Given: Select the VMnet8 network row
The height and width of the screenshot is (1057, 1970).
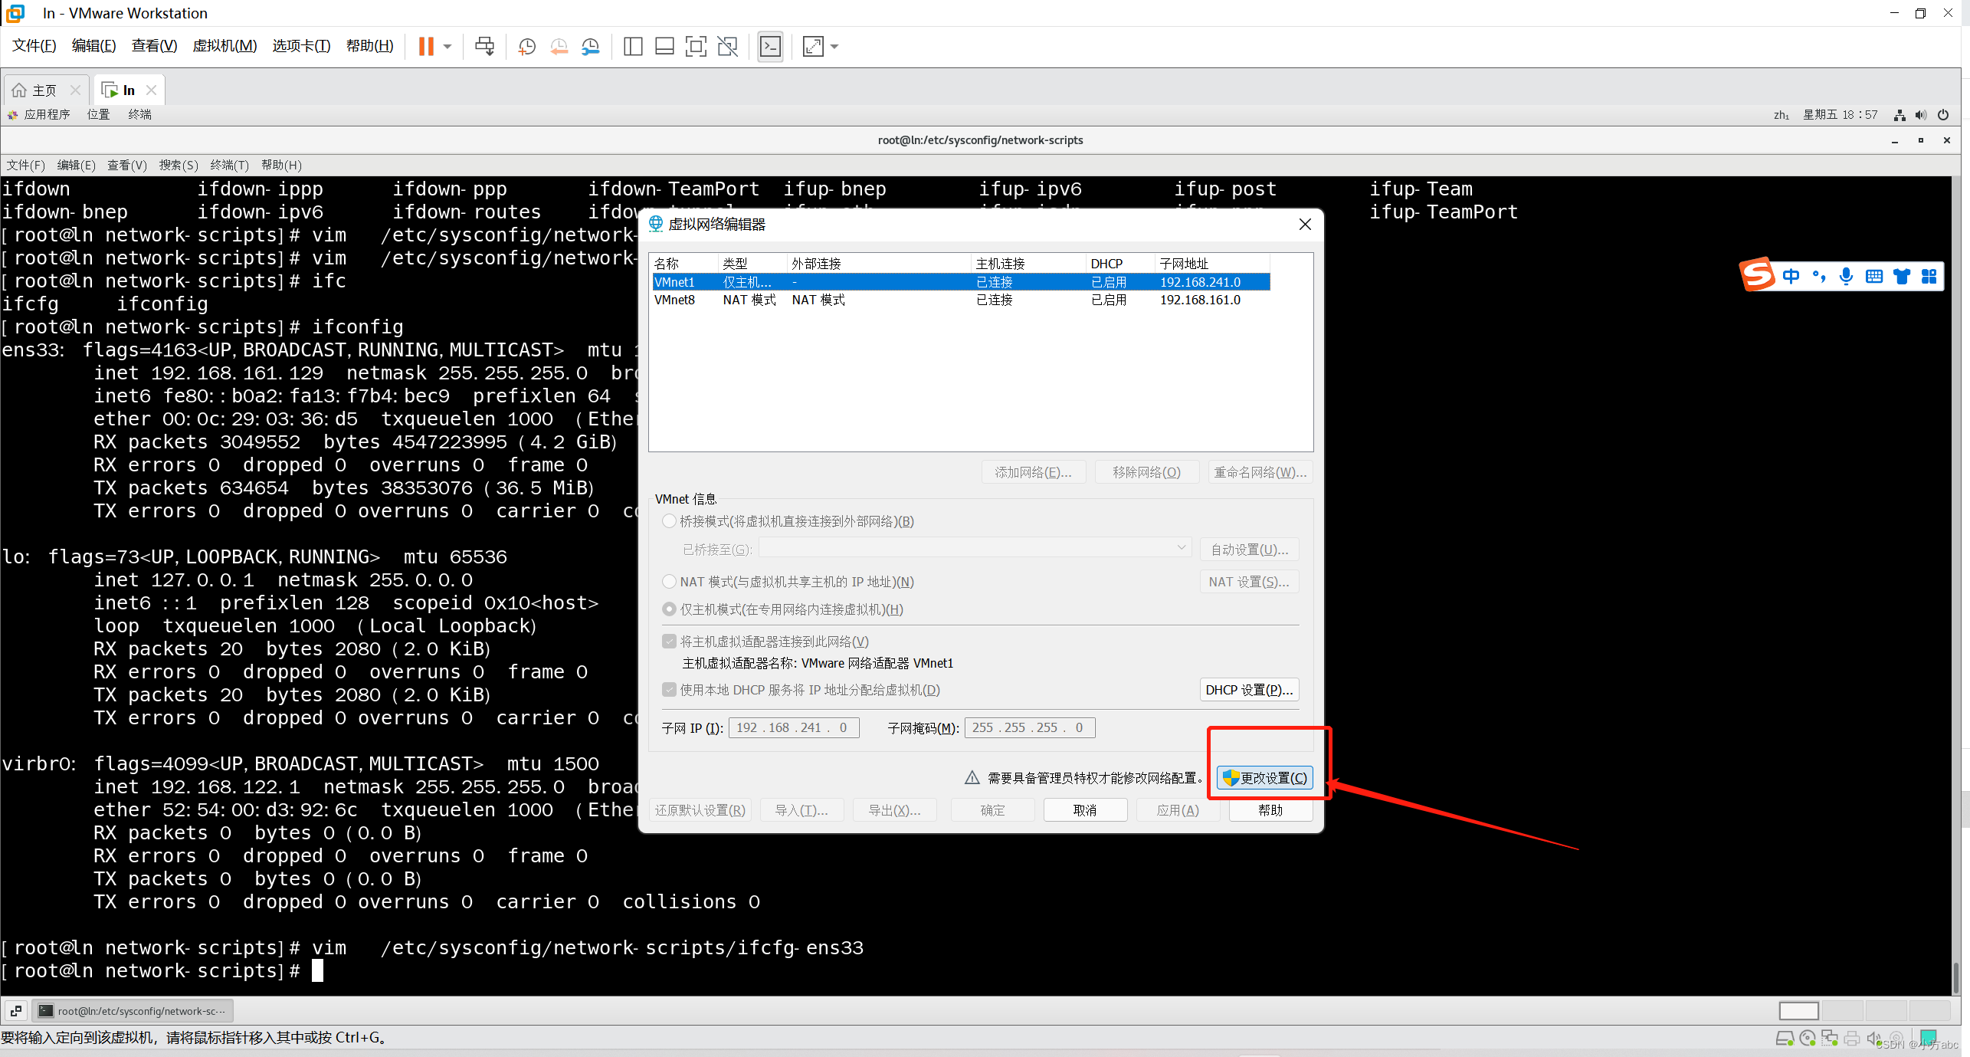Looking at the screenshot, I should 961,300.
